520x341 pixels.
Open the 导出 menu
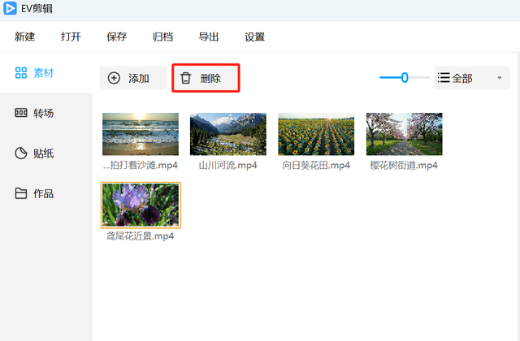[209, 37]
